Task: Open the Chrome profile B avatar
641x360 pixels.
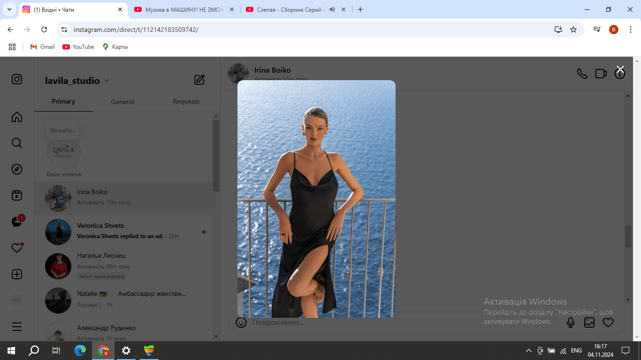Action: pyautogui.click(x=614, y=30)
